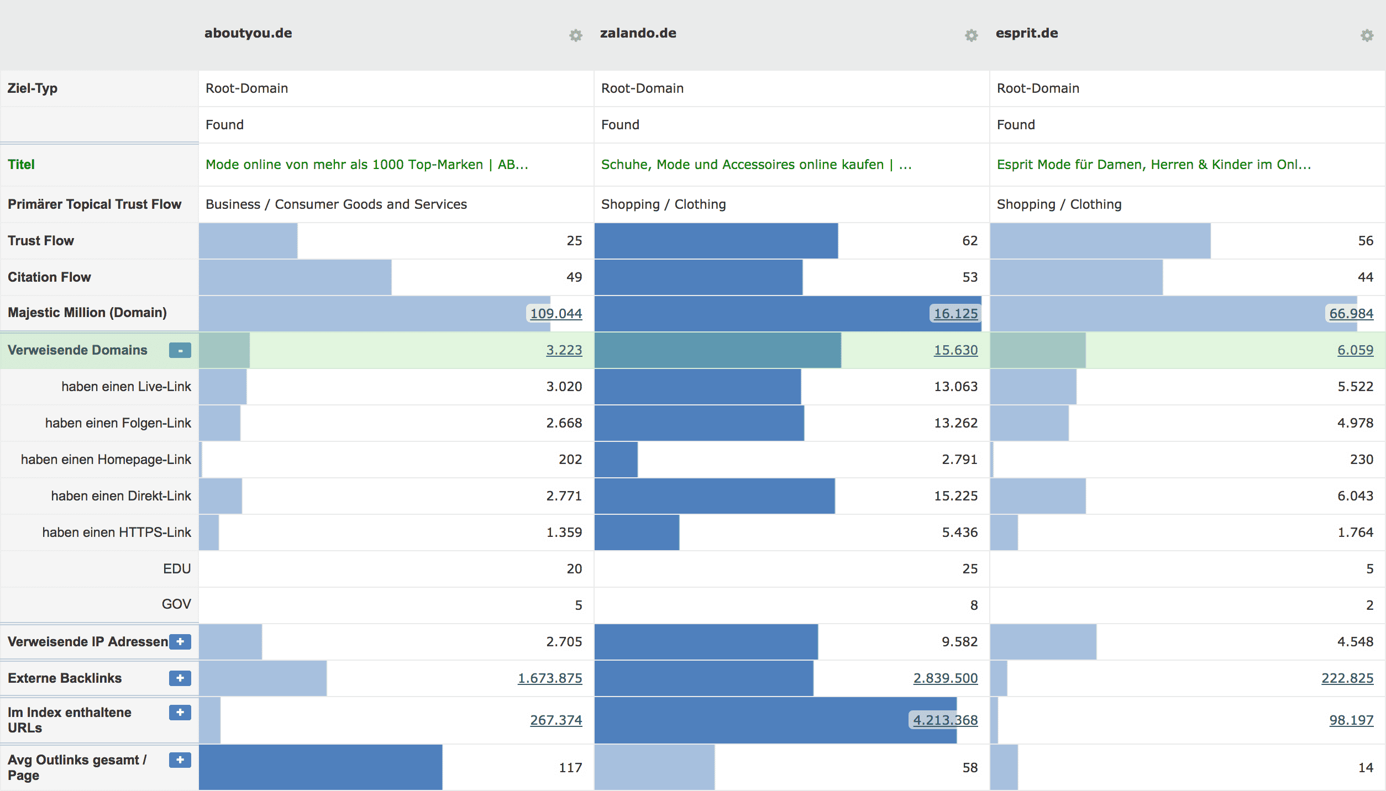Open the gear settings for aboutyou.de
Image resolution: width=1386 pixels, height=791 pixels.
(x=576, y=35)
